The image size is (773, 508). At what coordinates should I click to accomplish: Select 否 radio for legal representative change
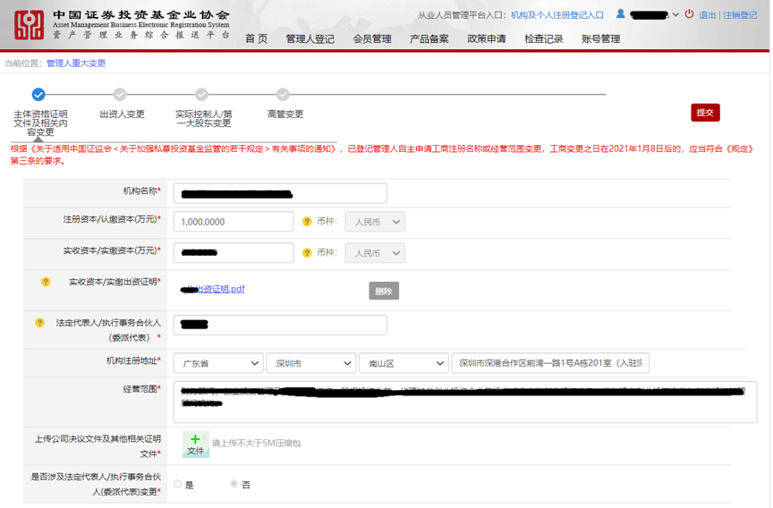point(234,484)
